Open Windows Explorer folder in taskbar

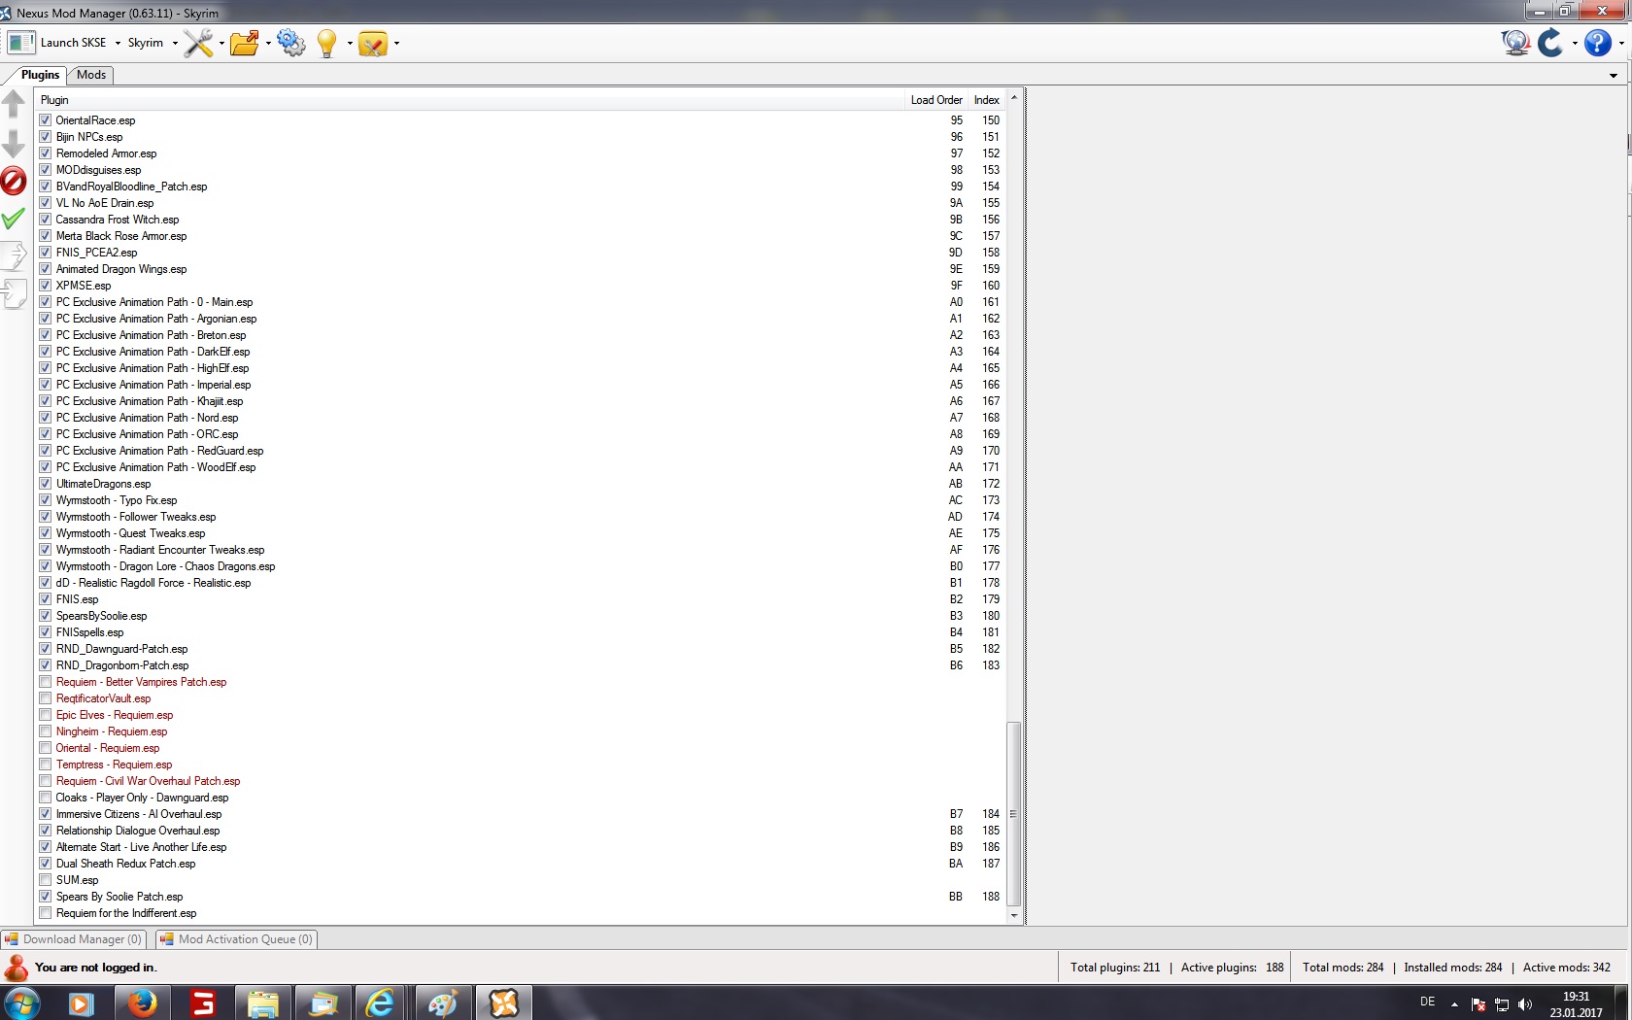262,1003
